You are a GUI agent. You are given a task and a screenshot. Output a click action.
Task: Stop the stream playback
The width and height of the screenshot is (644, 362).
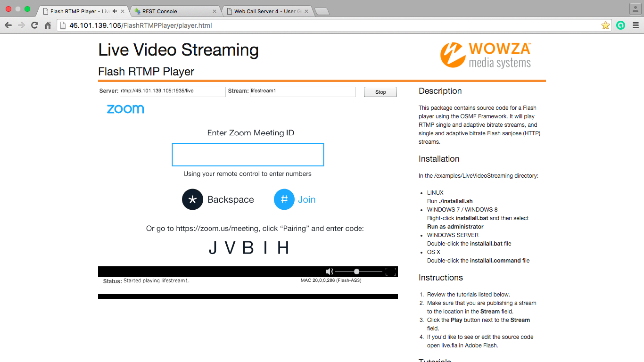(380, 92)
